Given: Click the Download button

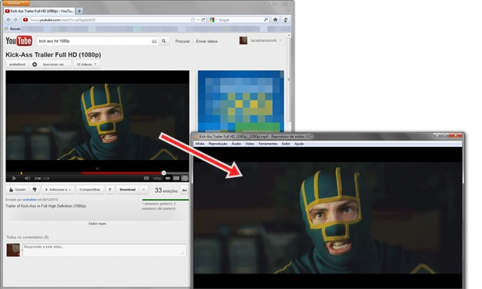Looking at the screenshot, I should (x=127, y=190).
